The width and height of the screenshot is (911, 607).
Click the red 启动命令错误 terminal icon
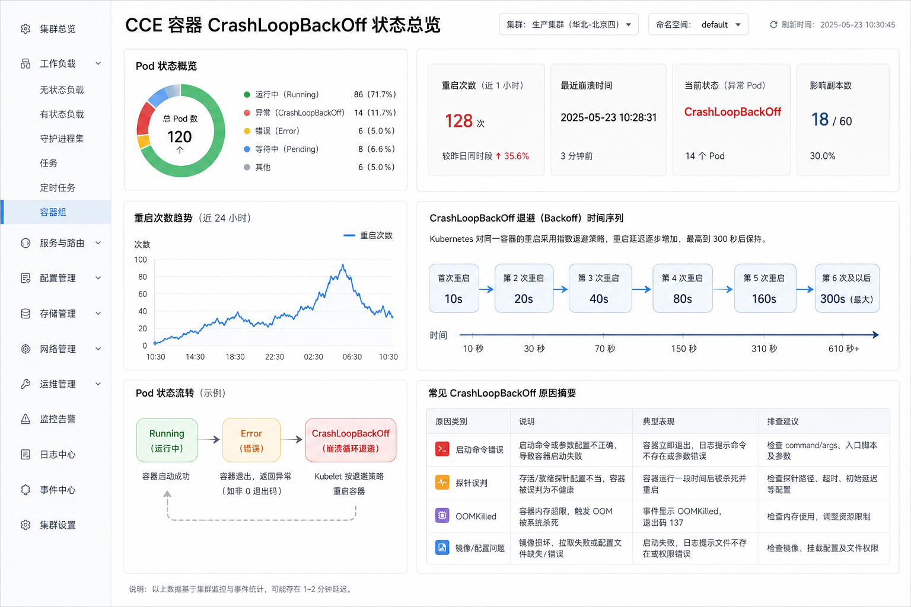click(x=442, y=449)
